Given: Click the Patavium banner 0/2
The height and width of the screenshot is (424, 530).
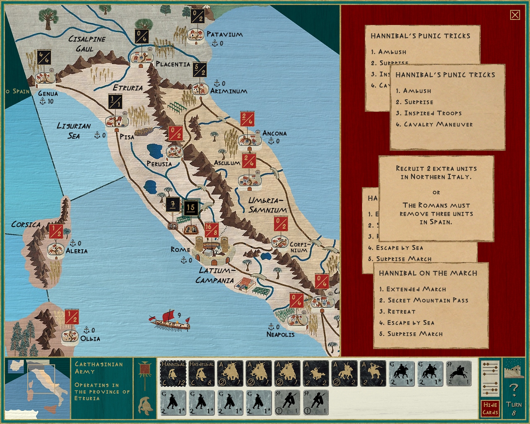Looking at the screenshot, I should pos(198,16).
